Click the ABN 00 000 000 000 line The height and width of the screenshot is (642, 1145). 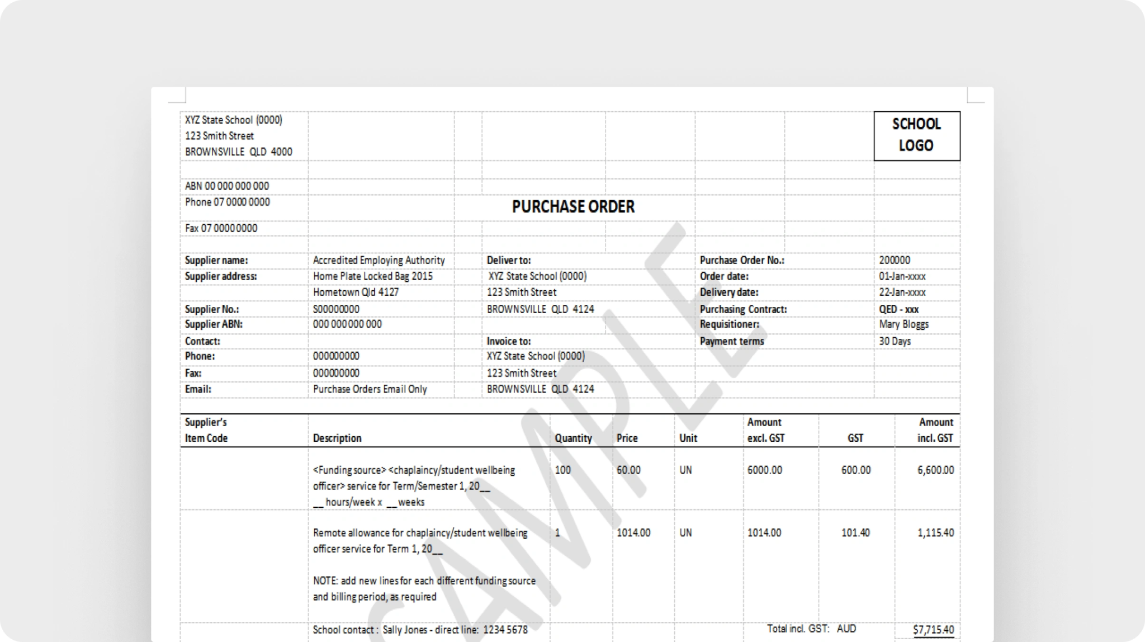[227, 186]
